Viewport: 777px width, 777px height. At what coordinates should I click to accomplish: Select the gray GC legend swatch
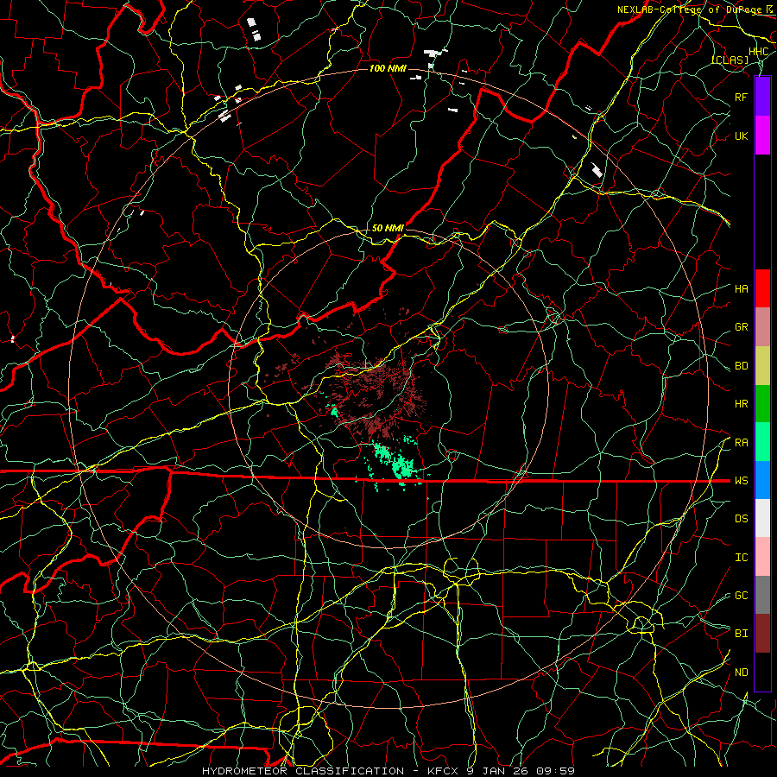[762, 595]
